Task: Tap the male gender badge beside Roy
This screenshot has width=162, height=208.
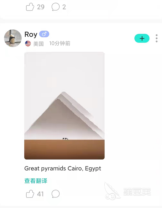Action: pyautogui.click(x=44, y=34)
